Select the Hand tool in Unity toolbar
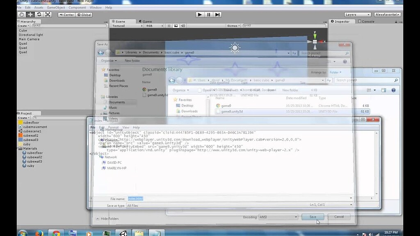This screenshot has height=236, width=420. click(x=22, y=14)
